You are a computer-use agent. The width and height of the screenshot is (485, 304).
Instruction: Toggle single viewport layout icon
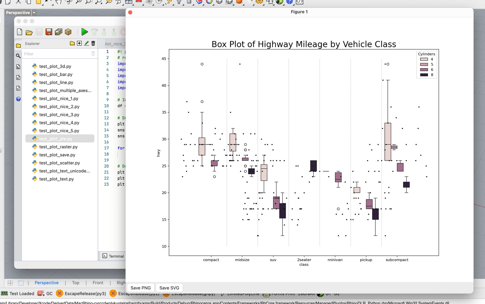click(x=21, y=283)
